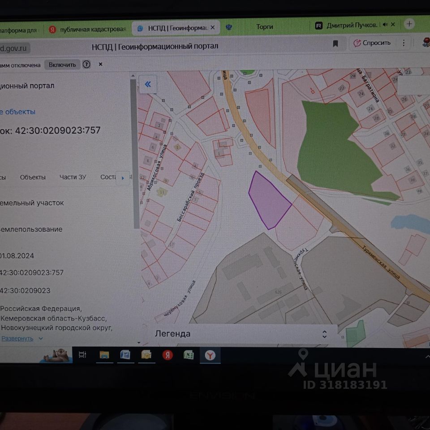This screenshot has height=430, width=430.
Task: Dismiss the notification bar with X
Action: click(101, 64)
